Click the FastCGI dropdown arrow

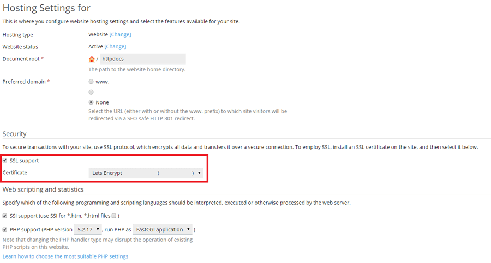(x=188, y=229)
